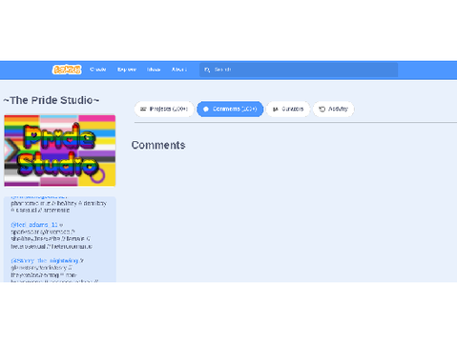Go to the Explore page
The image size is (457, 343).
pyautogui.click(x=127, y=70)
